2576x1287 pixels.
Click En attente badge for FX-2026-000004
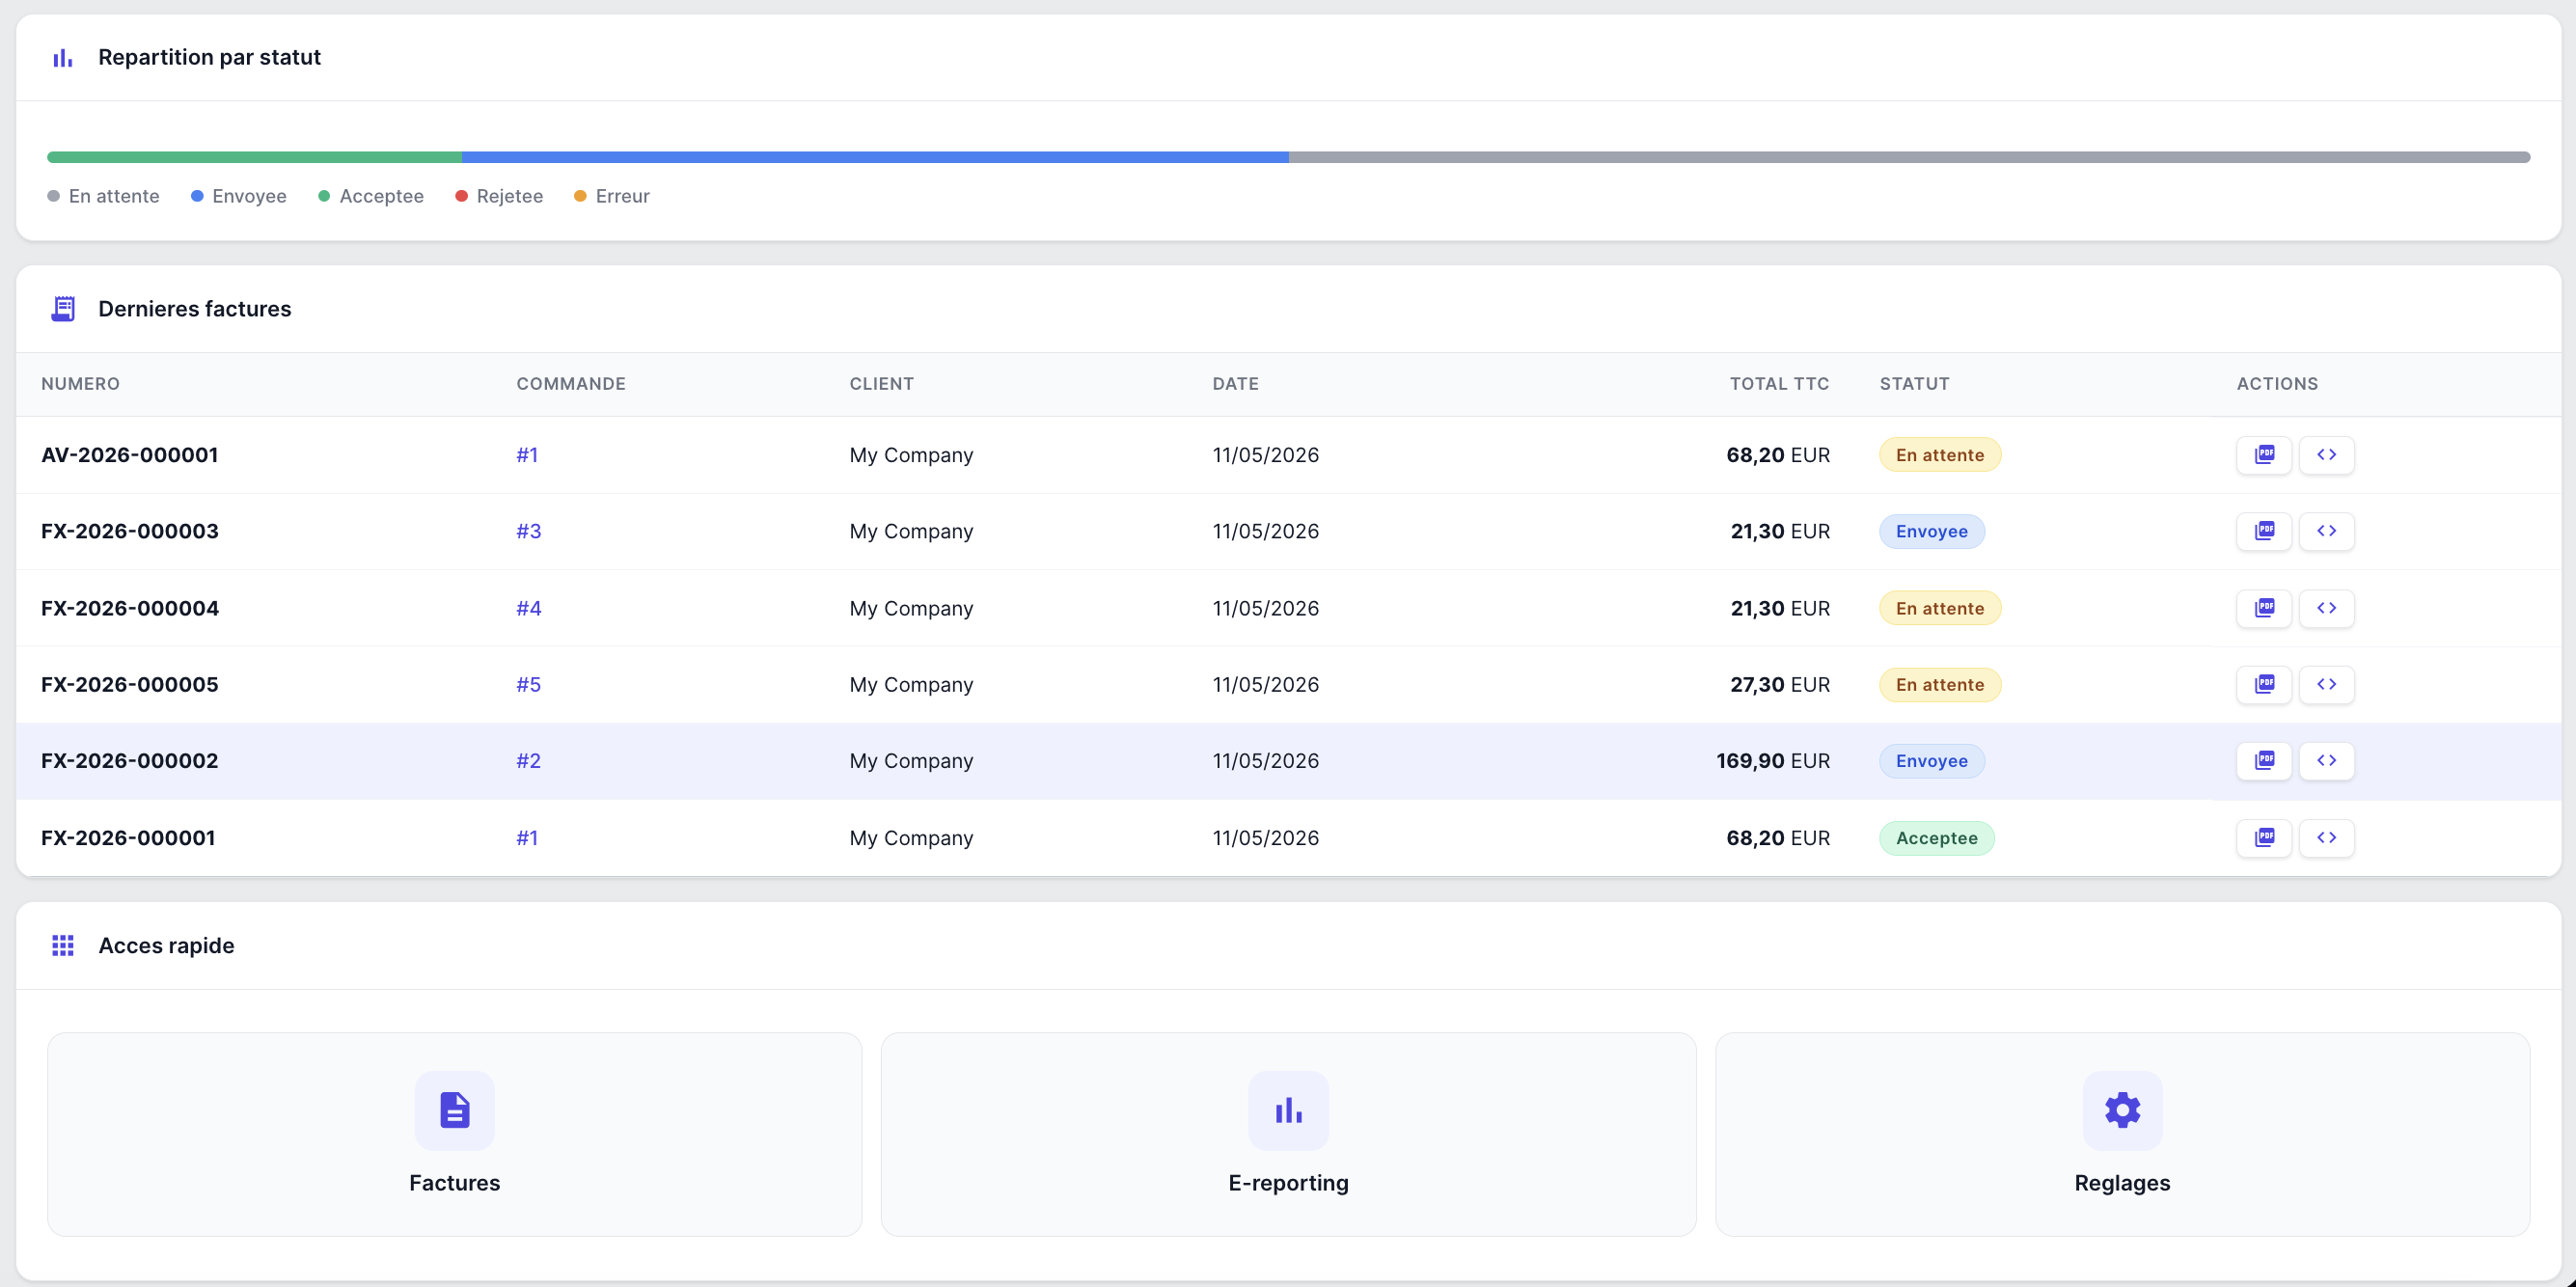(1939, 608)
